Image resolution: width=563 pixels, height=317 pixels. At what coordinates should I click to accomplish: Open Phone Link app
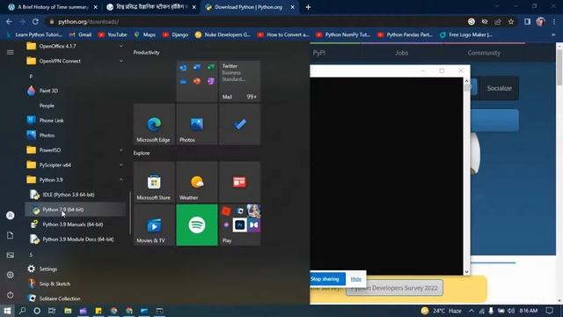tap(75, 121)
